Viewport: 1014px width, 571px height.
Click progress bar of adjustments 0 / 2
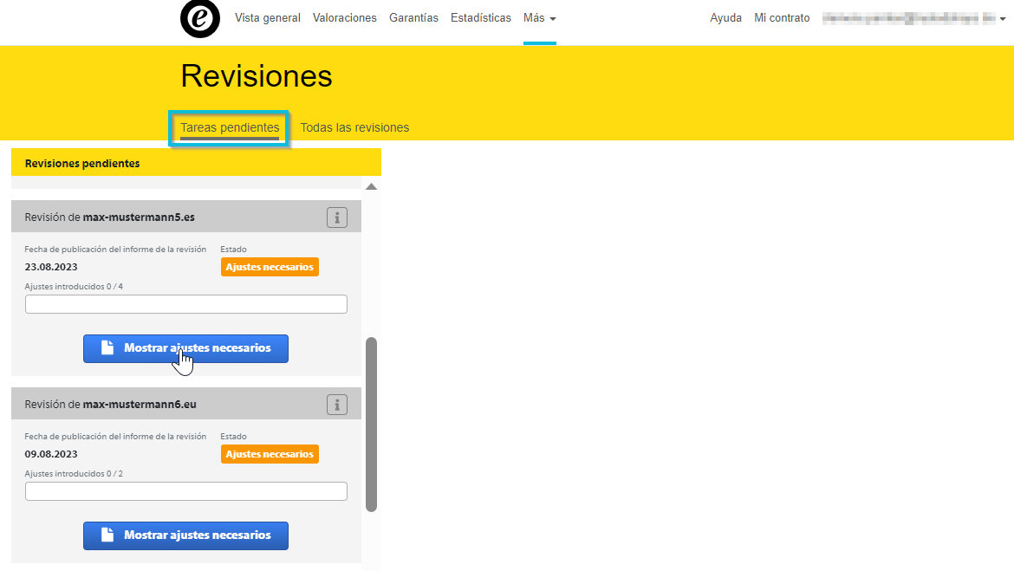pyautogui.click(x=186, y=491)
